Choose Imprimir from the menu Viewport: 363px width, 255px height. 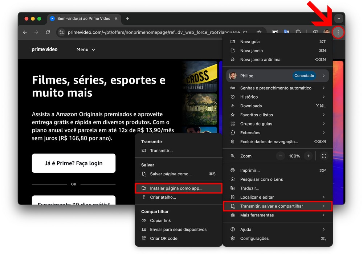[x=278, y=170]
